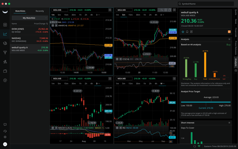The height and width of the screenshot is (149, 238).
Task: Open the Analysts panel menu icon
Action: (229, 39)
